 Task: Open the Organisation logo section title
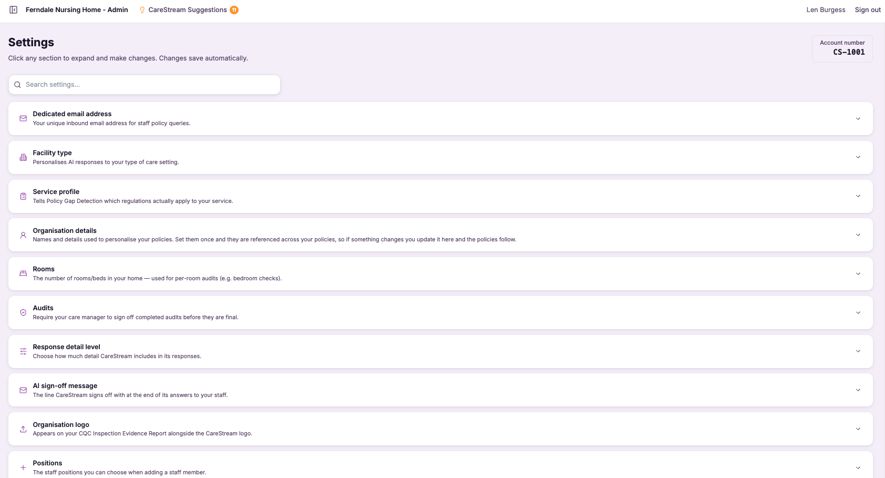tap(61, 425)
